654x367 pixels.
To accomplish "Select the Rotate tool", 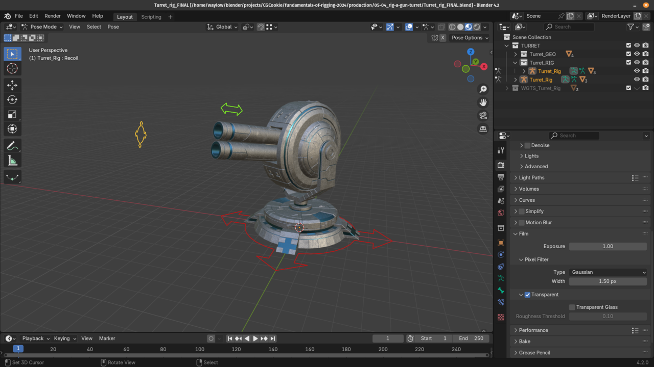I will coord(12,100).
